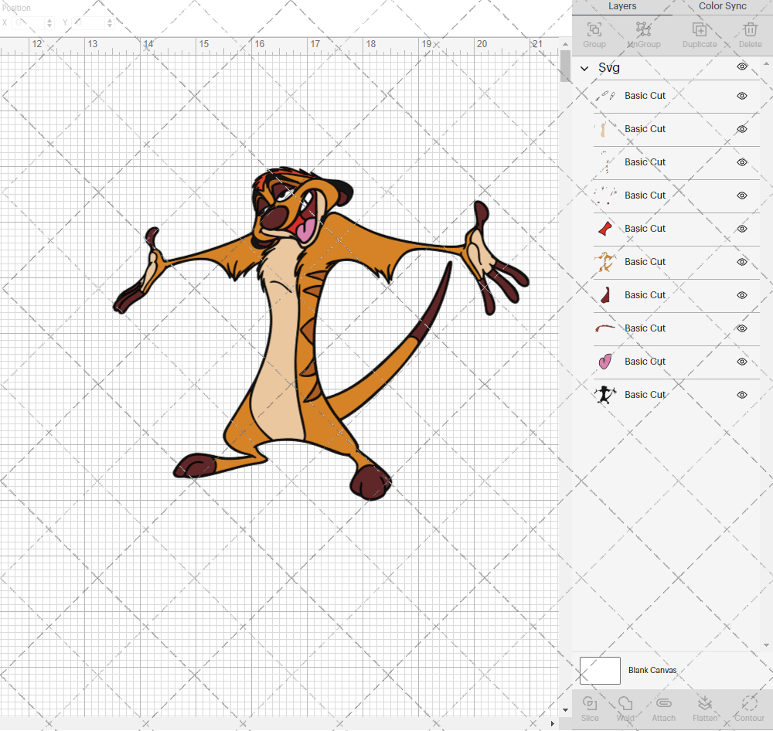This screenshot has width=773, height=731.
Task: Switch to the Layers tab
Action: pos(622,6)
